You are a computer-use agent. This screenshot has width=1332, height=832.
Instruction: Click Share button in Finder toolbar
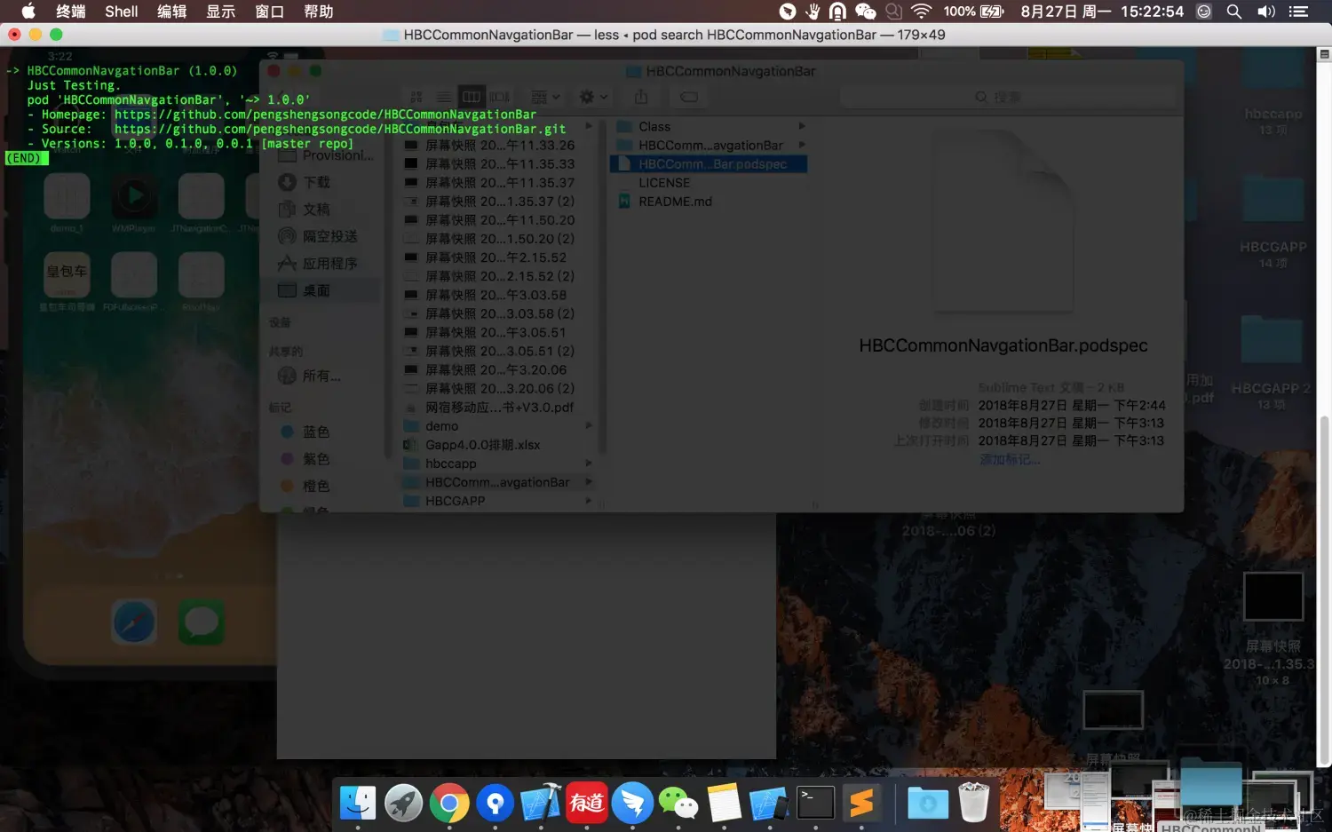click(x=641, y=97)
